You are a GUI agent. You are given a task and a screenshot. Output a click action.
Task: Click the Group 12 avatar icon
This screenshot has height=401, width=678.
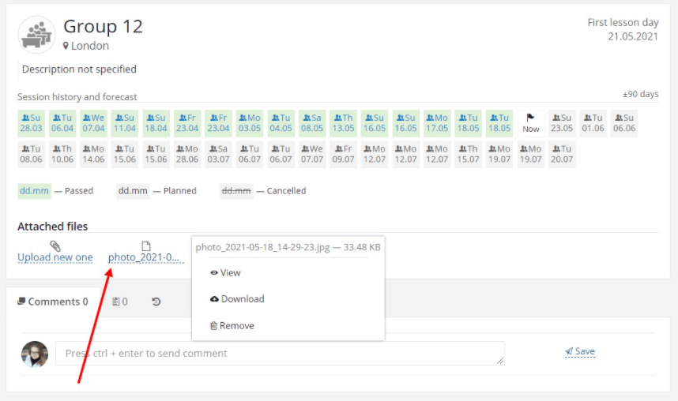point(36,35)
